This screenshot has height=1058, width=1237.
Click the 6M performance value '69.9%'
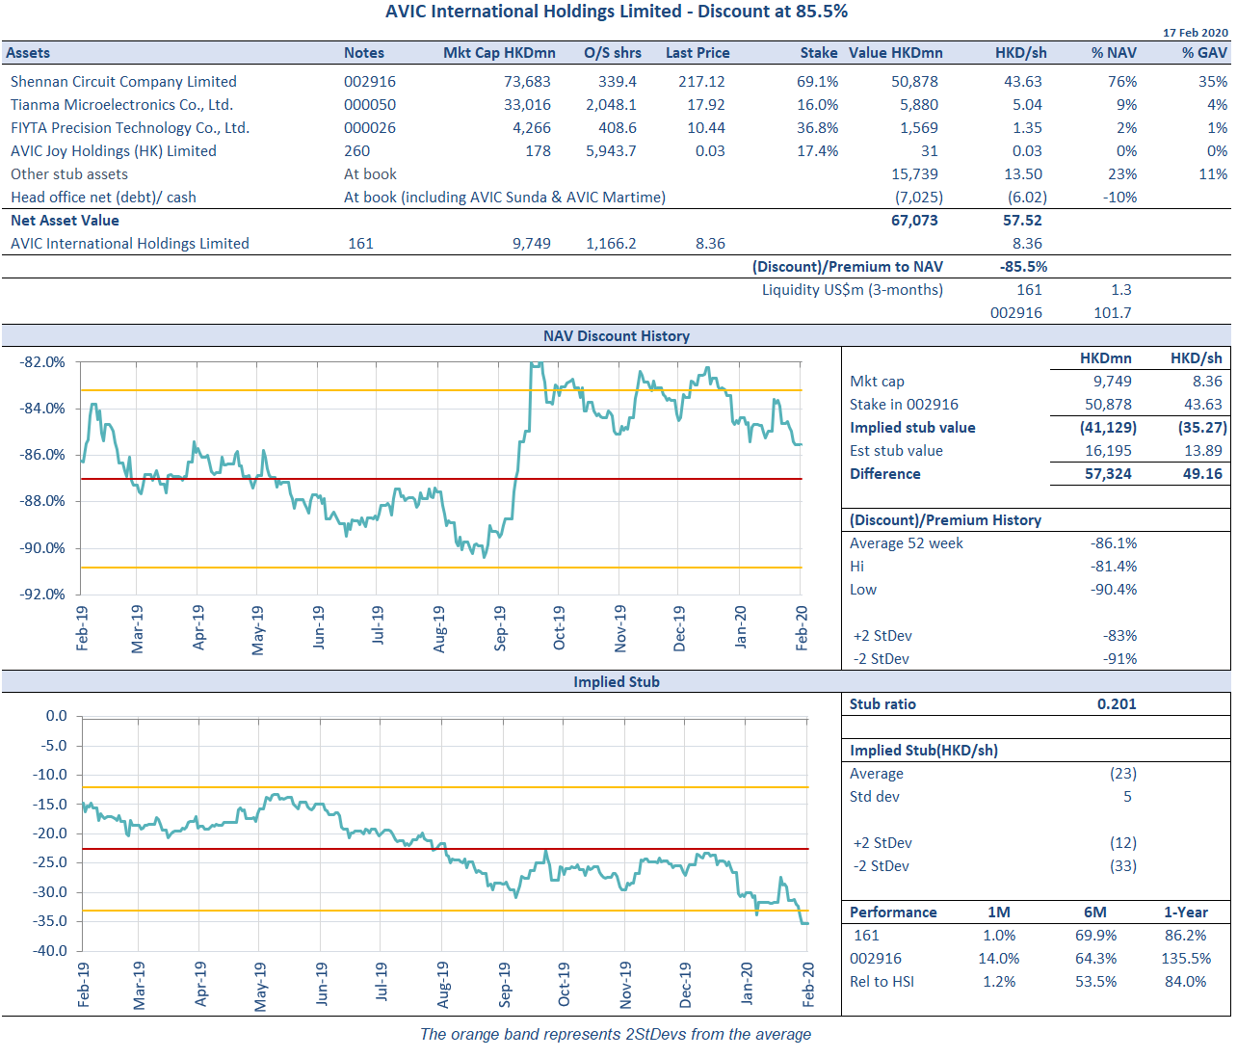[1095, 936]
